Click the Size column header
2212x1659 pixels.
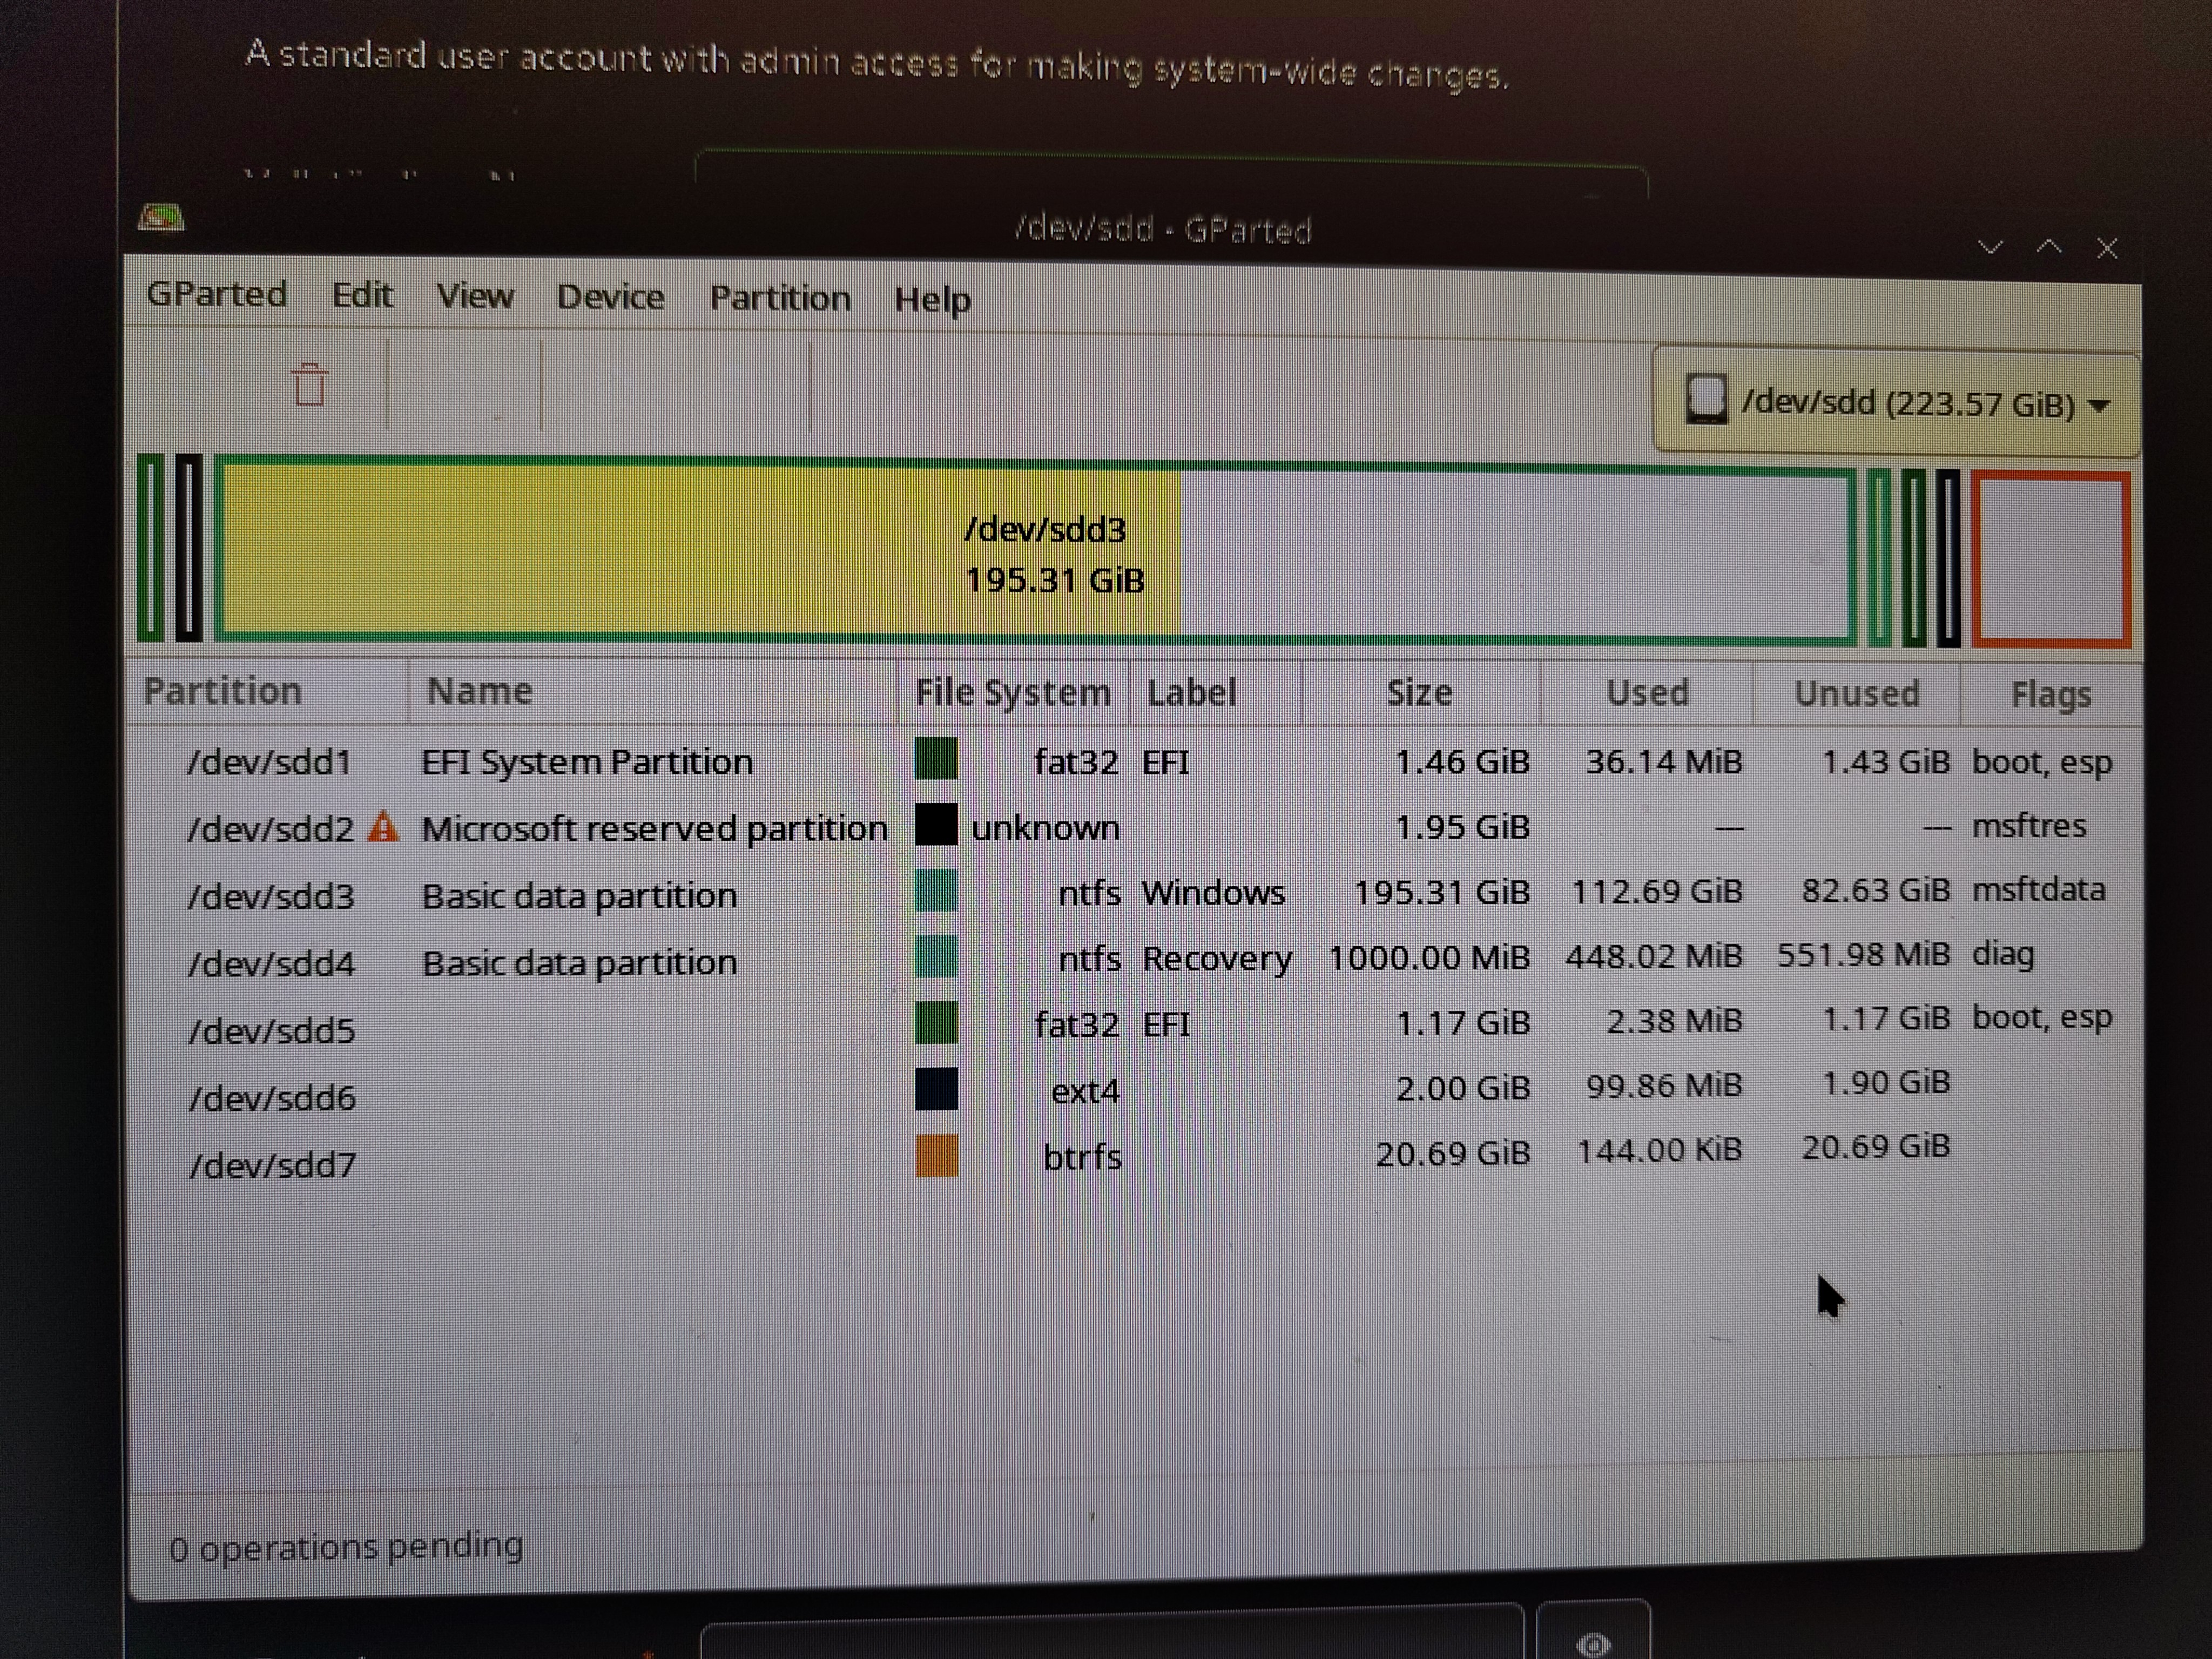point(1419,692)
